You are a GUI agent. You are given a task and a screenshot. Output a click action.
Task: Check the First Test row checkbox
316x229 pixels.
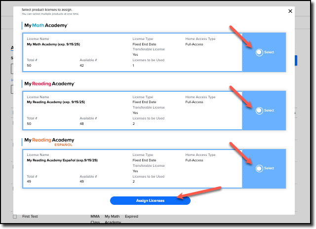point(15,217)
